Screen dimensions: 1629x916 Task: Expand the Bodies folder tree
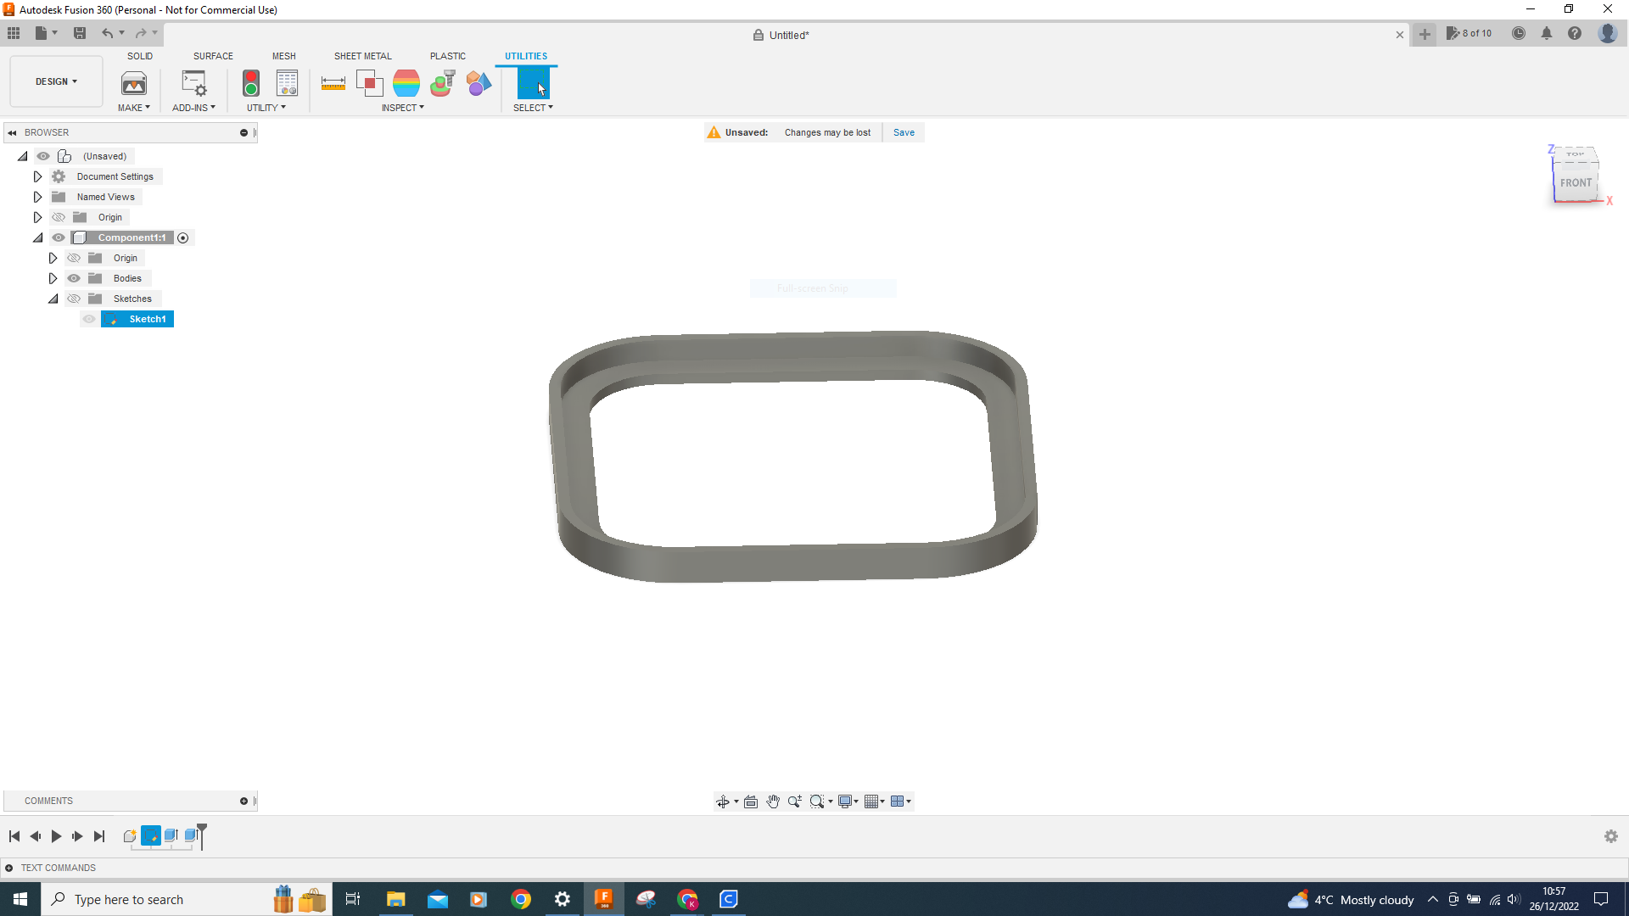point(53,278)
